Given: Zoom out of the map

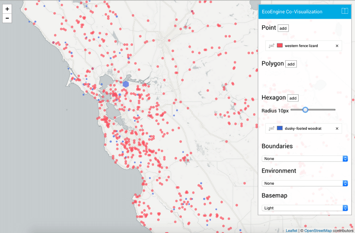Looking at the screenshot, I should 7,18.
